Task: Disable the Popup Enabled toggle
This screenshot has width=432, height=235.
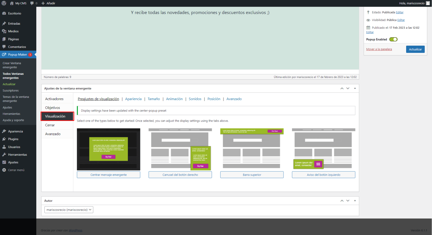Action: click(x=393, y=39)
